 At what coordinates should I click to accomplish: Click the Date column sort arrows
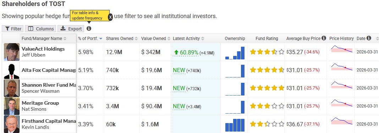377,39
